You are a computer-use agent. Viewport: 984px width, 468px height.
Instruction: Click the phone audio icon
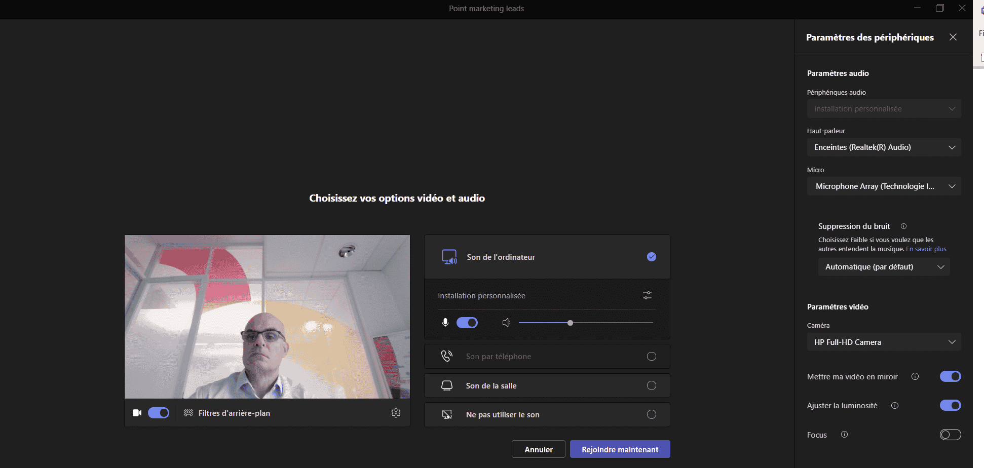tap(447, 356)
